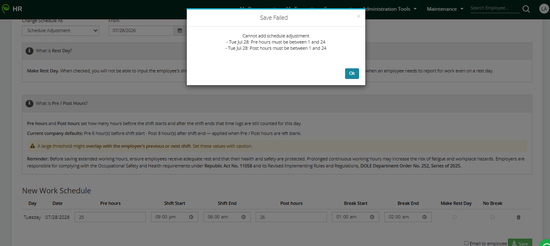The width and height of the screenshot is (550, 246).
Task: Click the What is Rest Day info icon
Action: pos(29,51)
